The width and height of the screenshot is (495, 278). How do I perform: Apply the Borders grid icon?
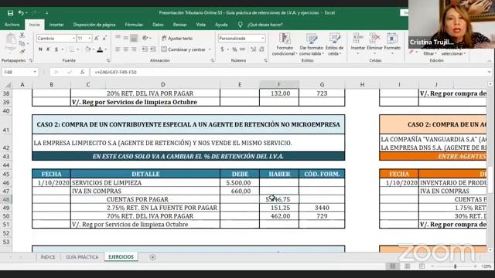pyautogui.click(x=72, y=49)
